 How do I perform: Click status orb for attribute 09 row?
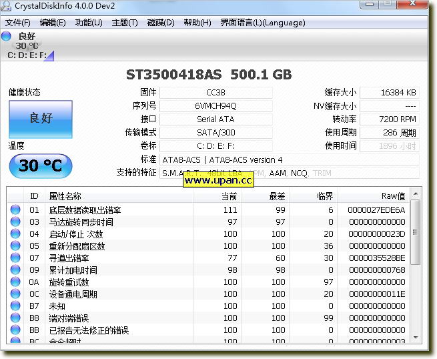(15, 270)
